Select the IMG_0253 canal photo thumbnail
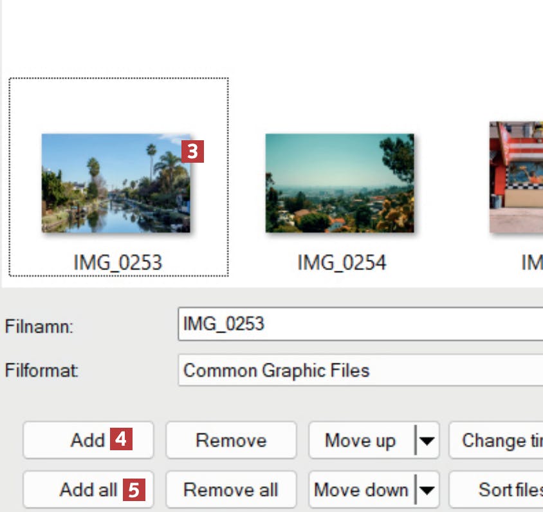The width and height of the screenshot is (543, 512). click(116, 183)
